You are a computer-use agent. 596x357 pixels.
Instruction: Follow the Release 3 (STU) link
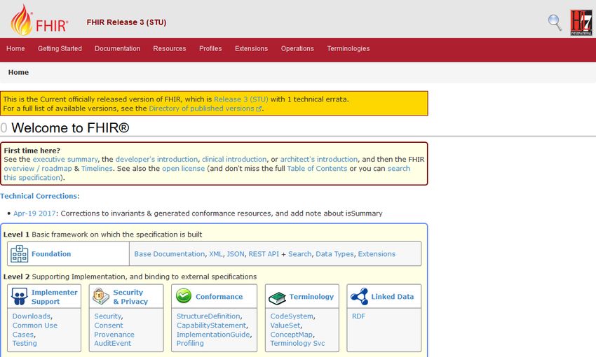tap(241, 99)
